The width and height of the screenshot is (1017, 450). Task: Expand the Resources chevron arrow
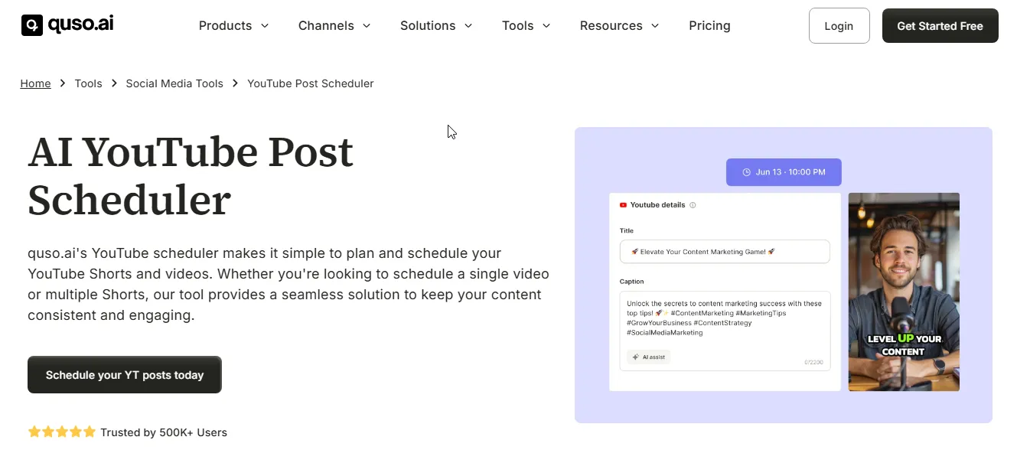coord(655,26)
